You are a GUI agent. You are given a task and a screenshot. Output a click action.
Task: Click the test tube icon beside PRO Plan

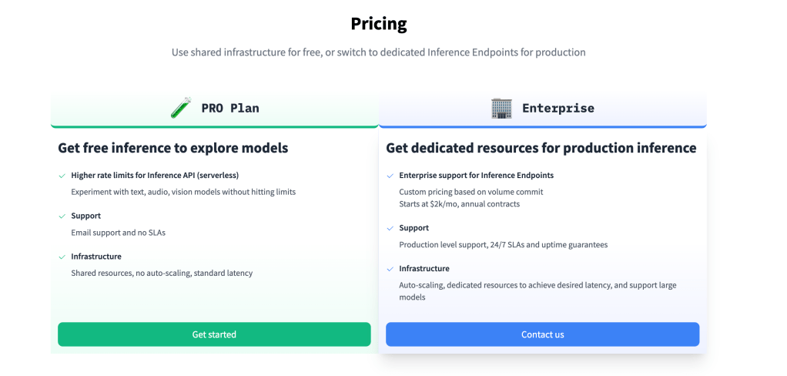181,108
